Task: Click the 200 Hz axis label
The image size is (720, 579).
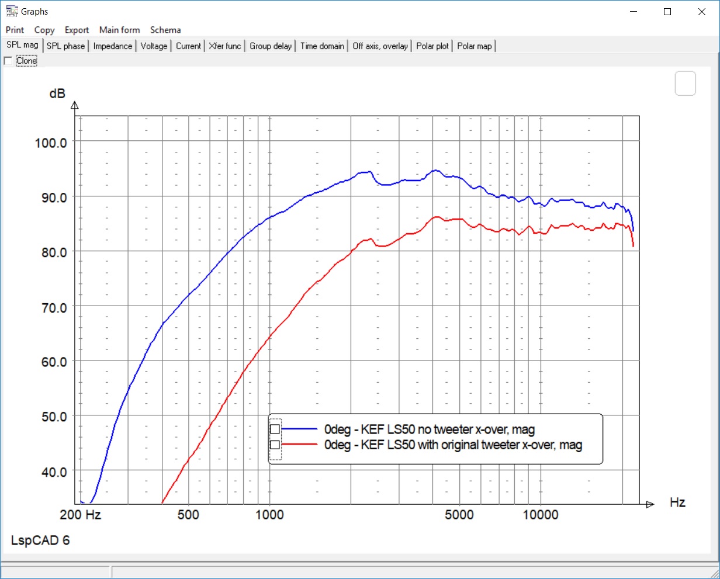Action: click(81, 515)
